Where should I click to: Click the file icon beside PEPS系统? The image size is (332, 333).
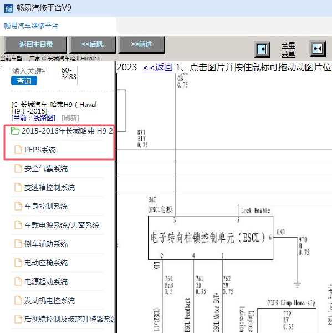tap(18, 150)
